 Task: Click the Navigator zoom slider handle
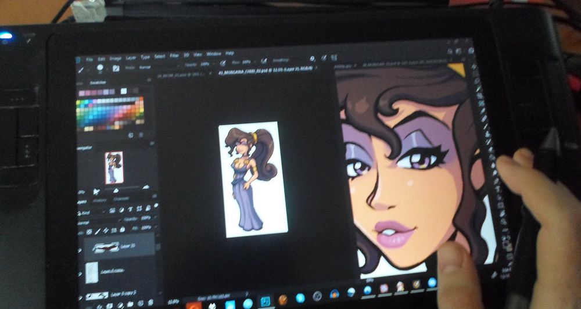pyautogui.click(x=116, y=191)
